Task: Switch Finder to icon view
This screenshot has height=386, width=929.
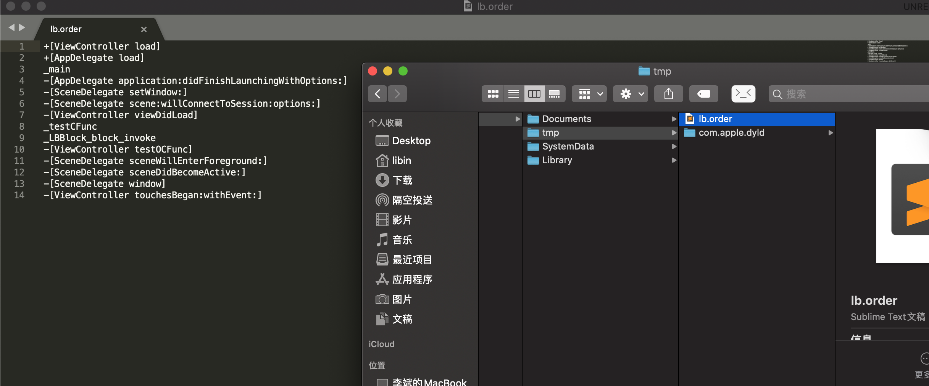Action: coord(493,94)
